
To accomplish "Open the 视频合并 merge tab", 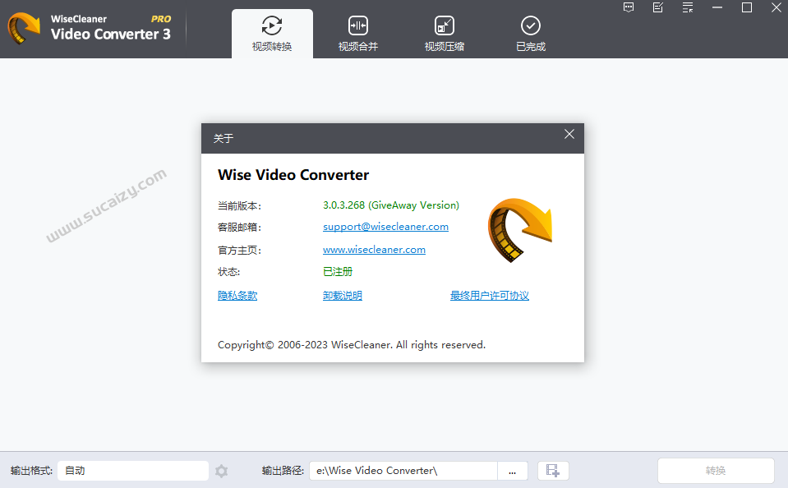I will [x=358, y=34].
